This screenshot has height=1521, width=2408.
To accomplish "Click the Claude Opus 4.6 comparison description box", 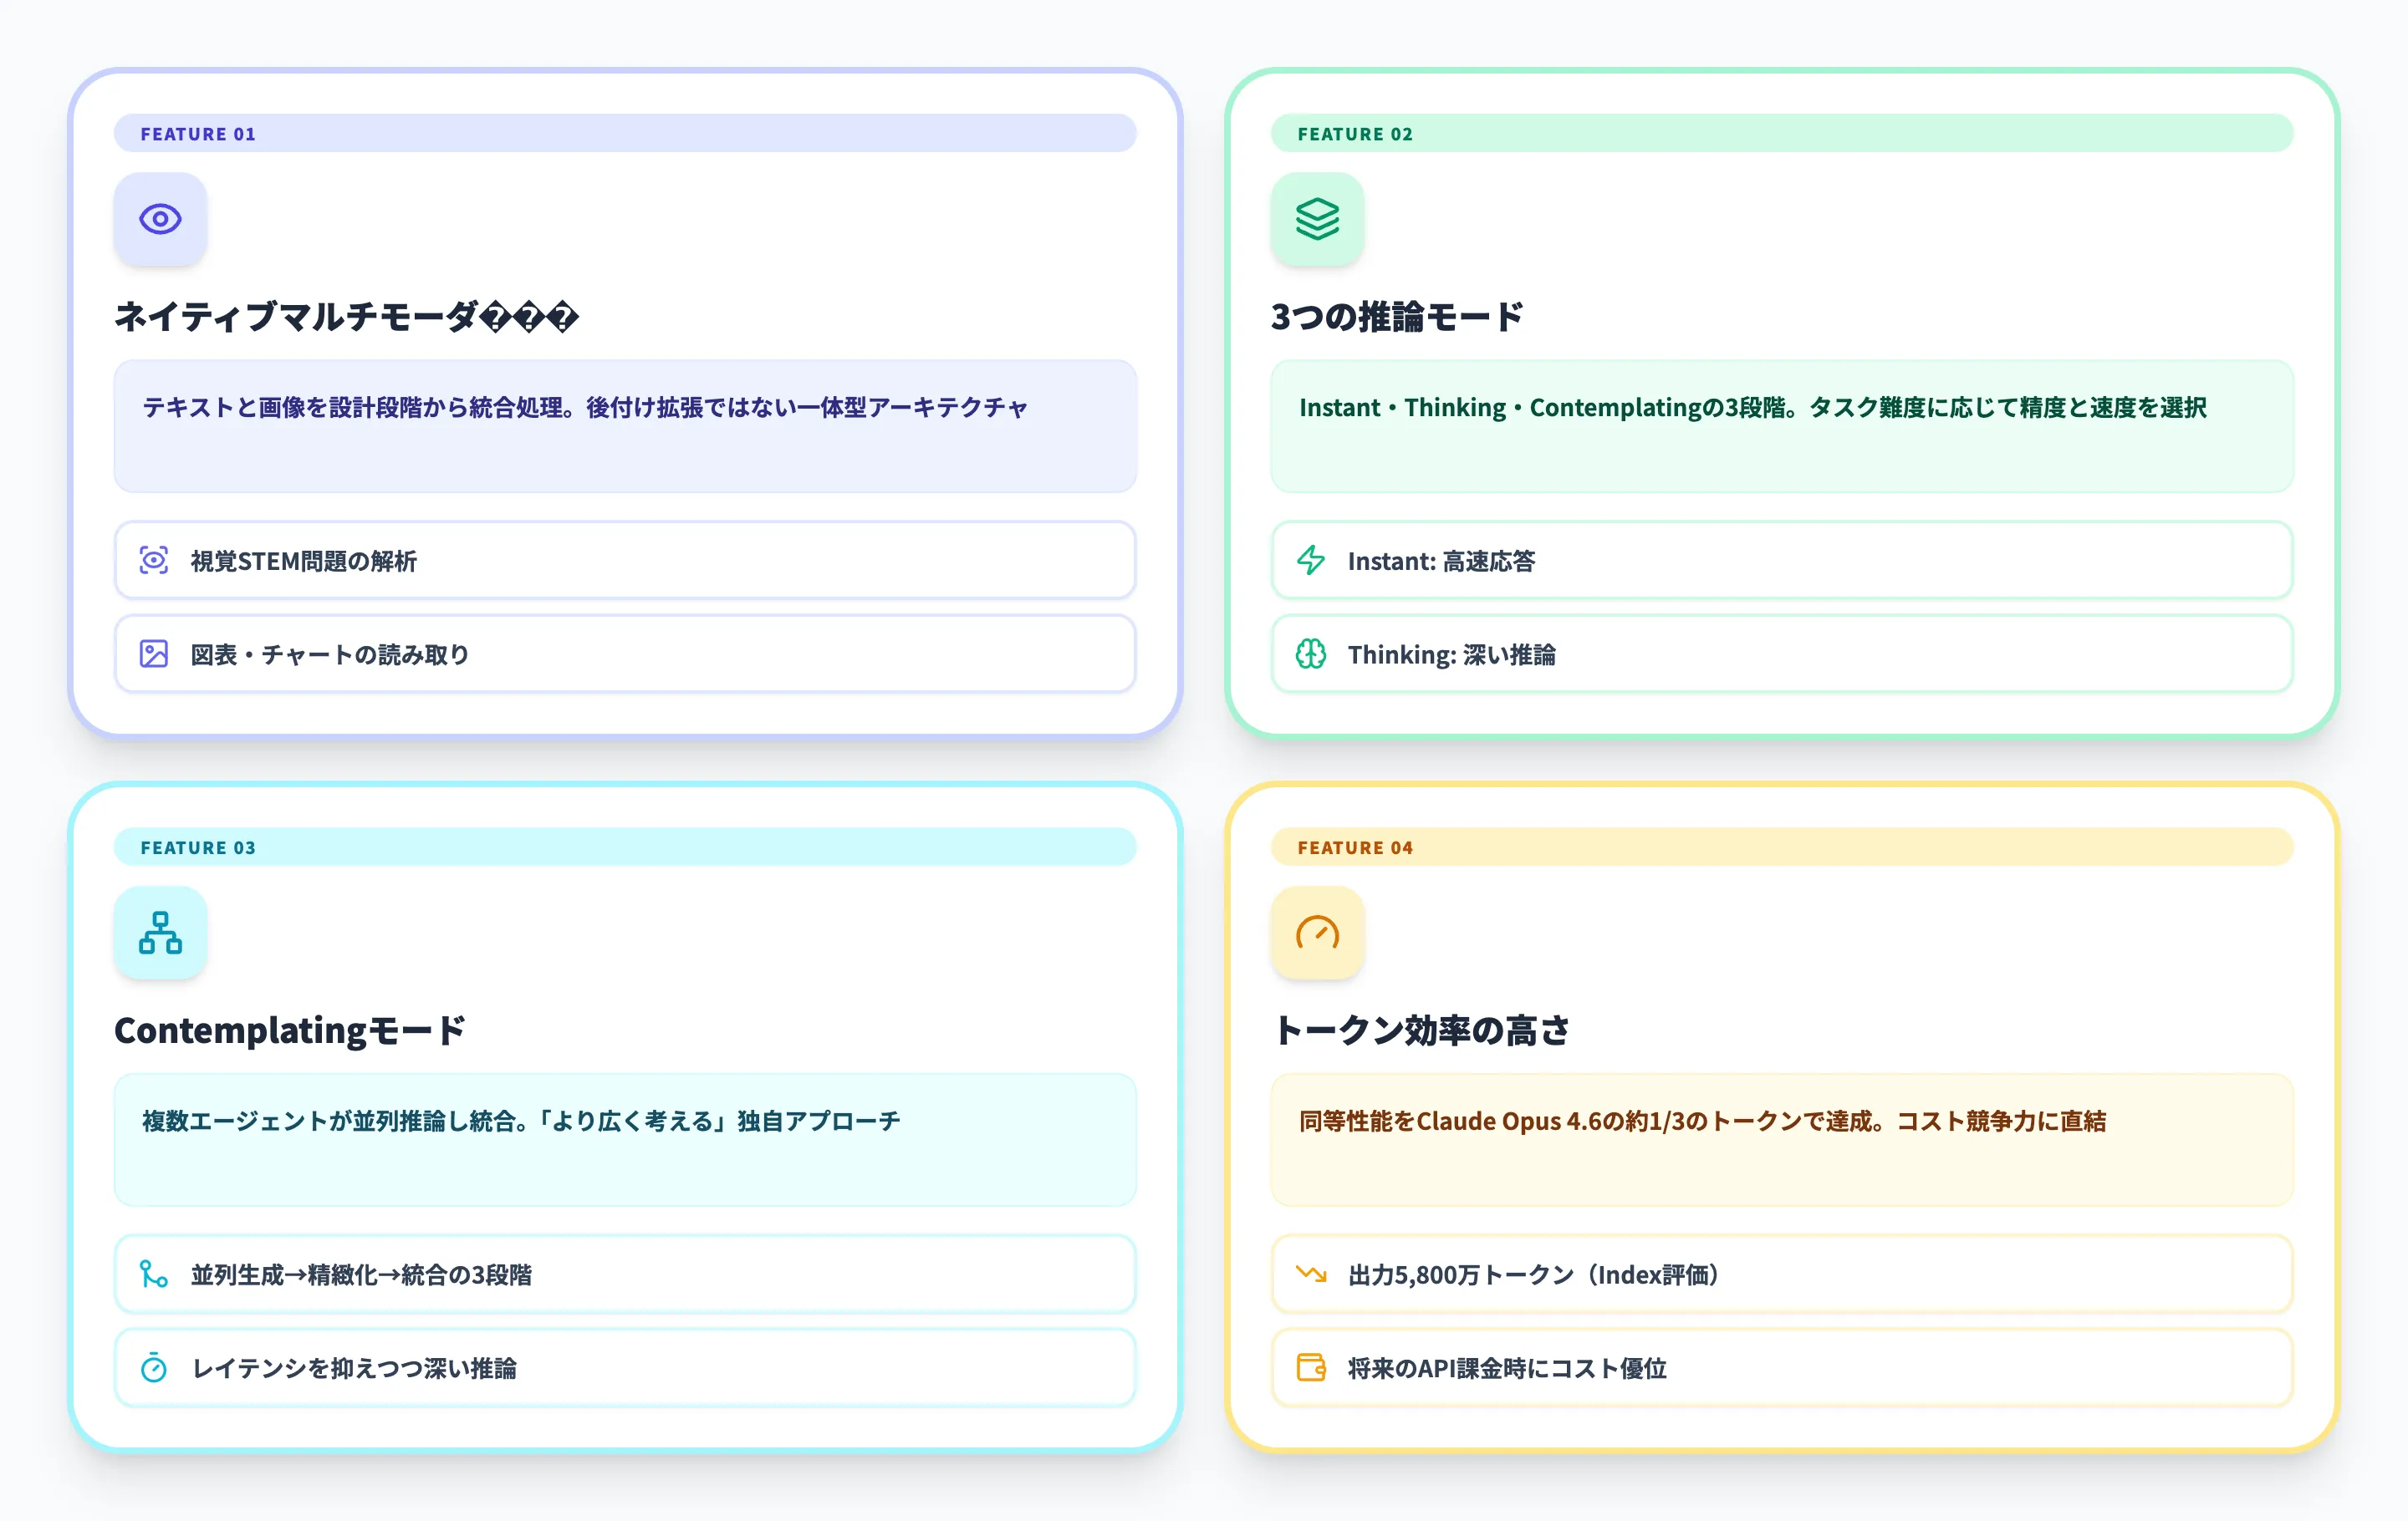I will coord(1780,1139).
